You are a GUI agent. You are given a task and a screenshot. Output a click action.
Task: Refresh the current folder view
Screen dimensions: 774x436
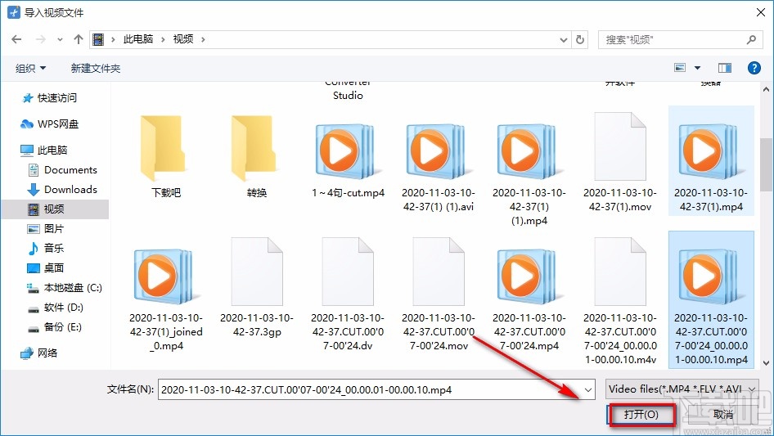click(x=581, y=39)
